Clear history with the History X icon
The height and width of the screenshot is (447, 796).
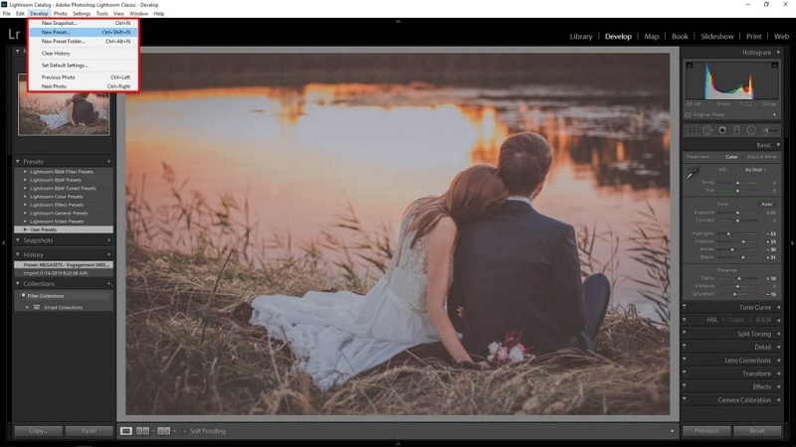(x=108, y=254)
